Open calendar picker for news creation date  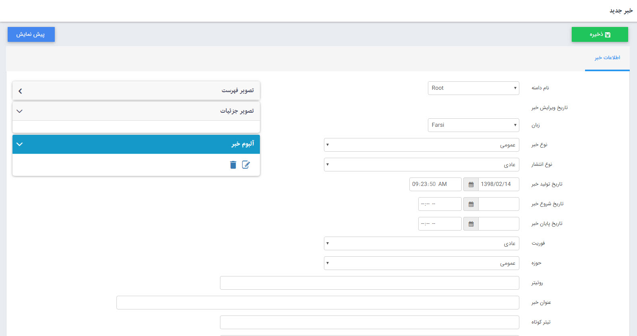click(471, 184)
